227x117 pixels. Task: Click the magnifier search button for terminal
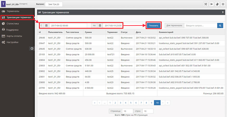pyautogui.click(x=220, y=25)
